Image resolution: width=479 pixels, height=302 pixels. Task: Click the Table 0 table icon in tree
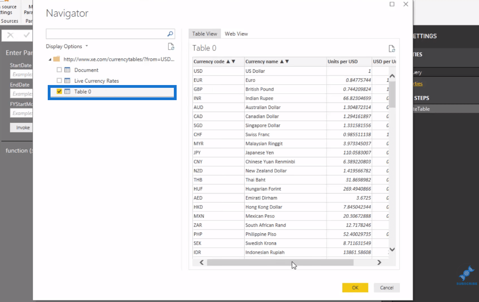click(x=67, y=91)
